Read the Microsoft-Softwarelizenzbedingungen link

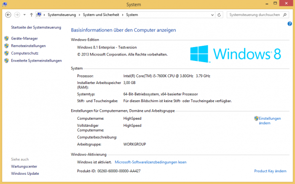pyautogui.click(x=150, y=162)
